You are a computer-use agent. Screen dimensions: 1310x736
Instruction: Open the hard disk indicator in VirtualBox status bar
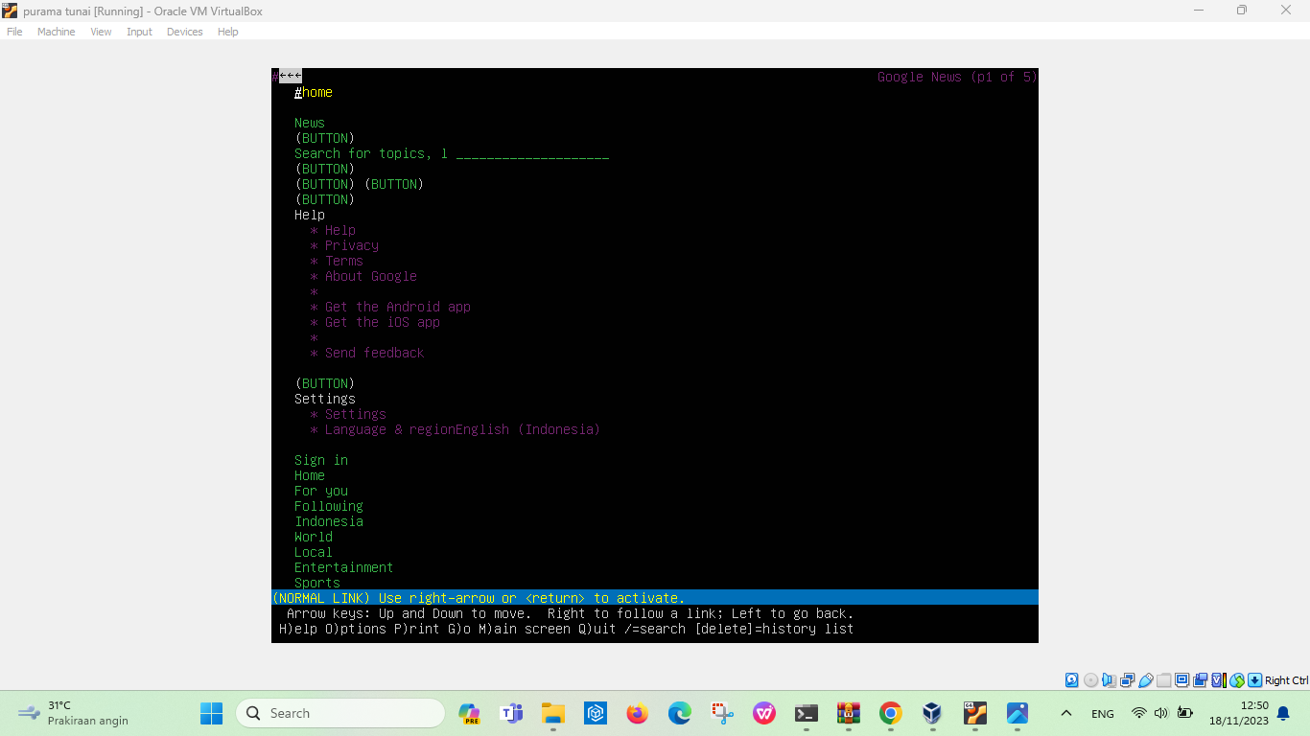click(x=1072, y=680)
